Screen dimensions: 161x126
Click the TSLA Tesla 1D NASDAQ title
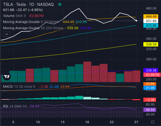click(28, 4)
